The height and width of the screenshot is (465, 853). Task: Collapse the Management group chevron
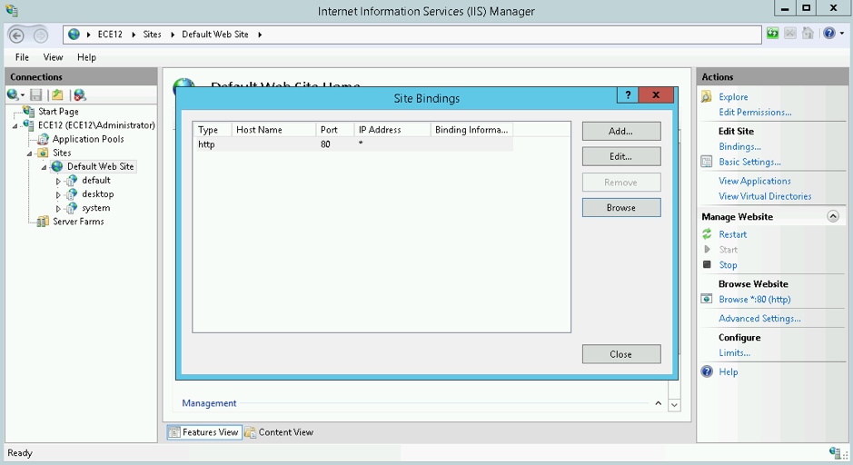click(x=659, y=403)
